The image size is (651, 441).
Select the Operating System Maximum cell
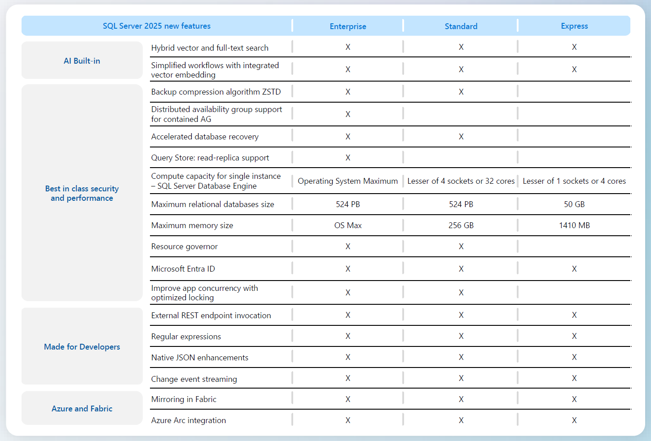click(347, 181)
